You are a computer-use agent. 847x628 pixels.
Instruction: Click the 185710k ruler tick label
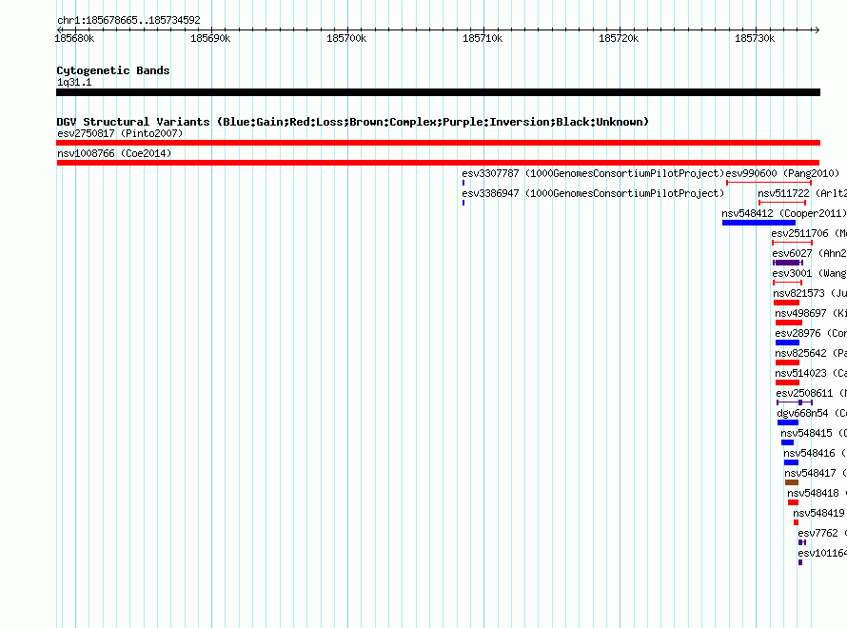point(483,38)
